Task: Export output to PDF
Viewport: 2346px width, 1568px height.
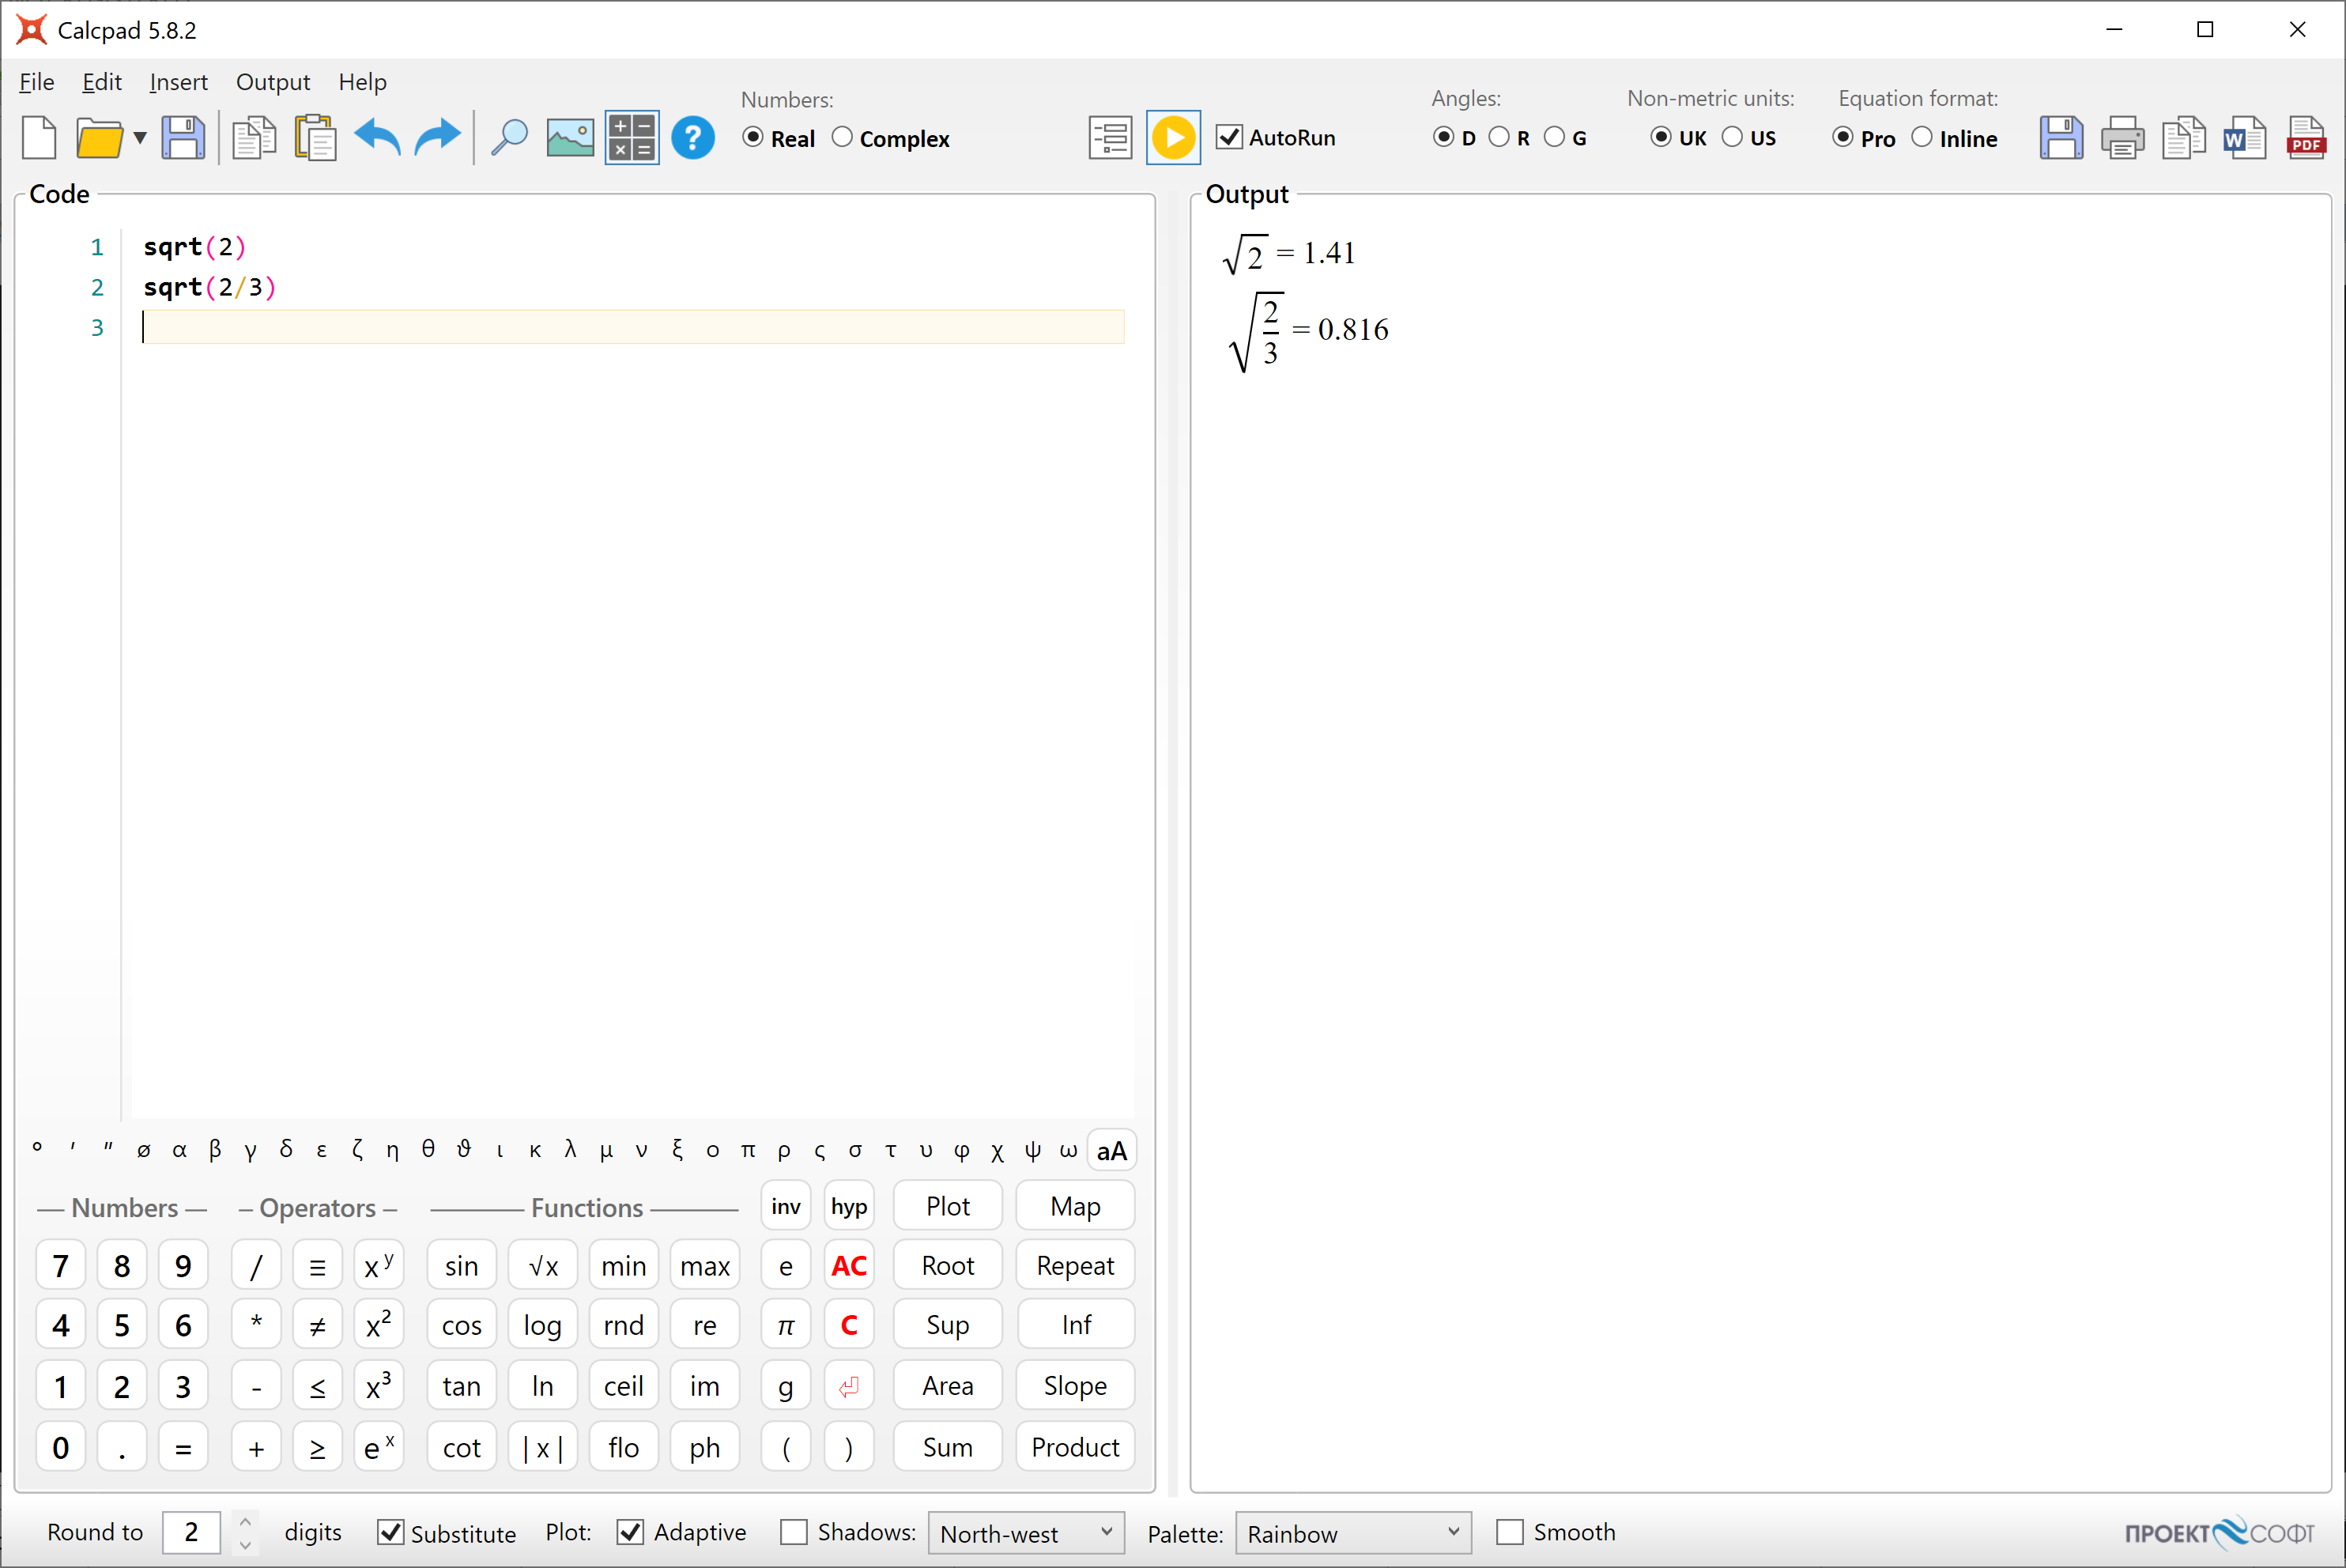Action: coord(2306,138)
